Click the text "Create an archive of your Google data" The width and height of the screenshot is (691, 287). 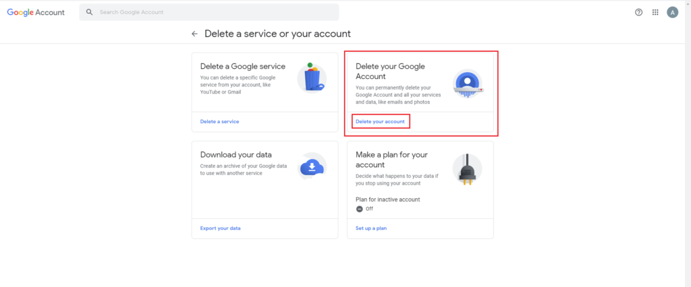point(243,166)
